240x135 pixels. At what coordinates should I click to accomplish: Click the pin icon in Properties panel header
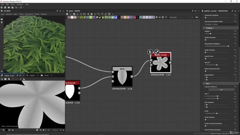[x=232, y=11]
